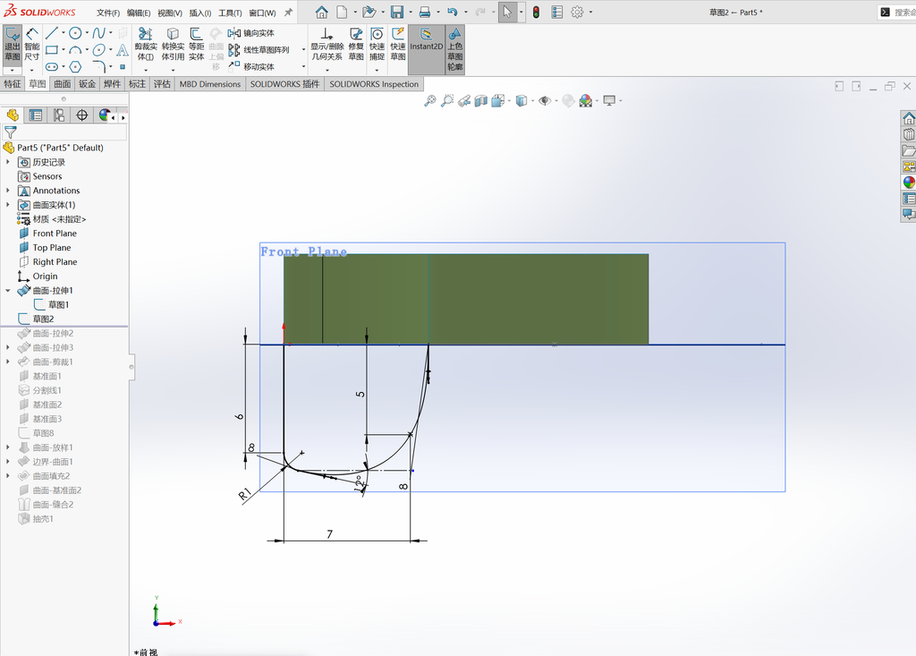
Task: Switch to the 钣金 sheet metal tab
Action: click(87, 84)
